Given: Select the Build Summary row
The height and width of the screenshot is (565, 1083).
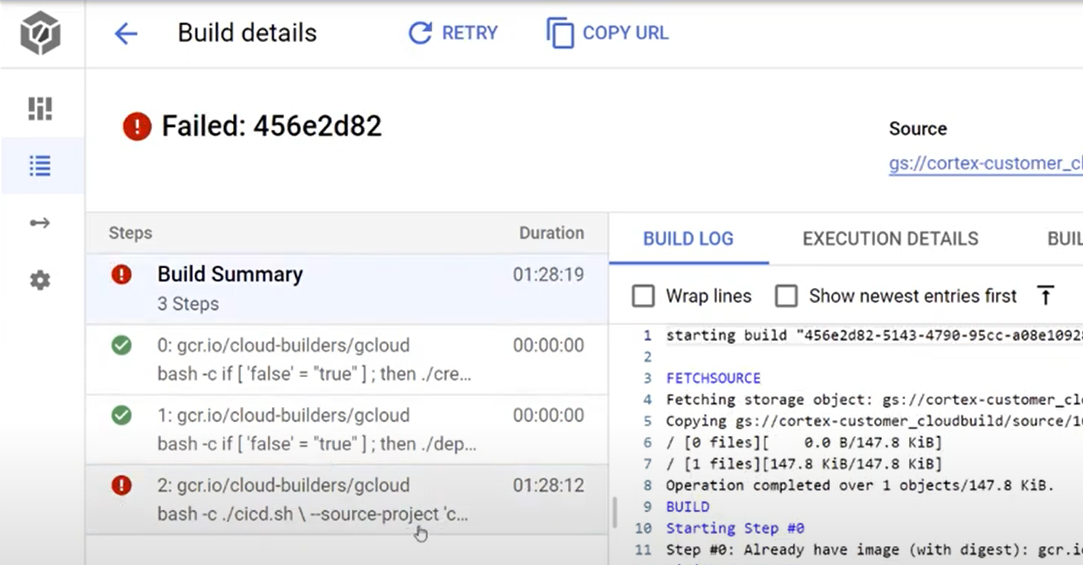Looking at the screenshot, I should pyautogui.click(x=347, y=289).
